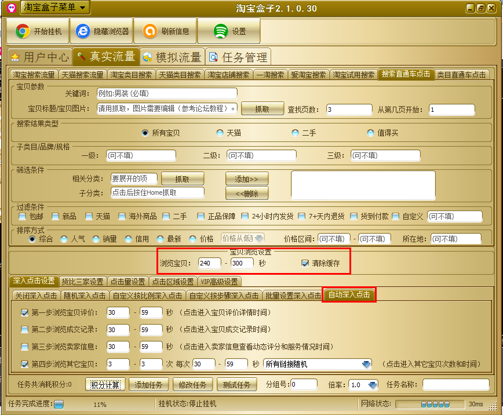Open the 价格从低到高 sort dropdown
503x415 pixels.
coord(242,238)
